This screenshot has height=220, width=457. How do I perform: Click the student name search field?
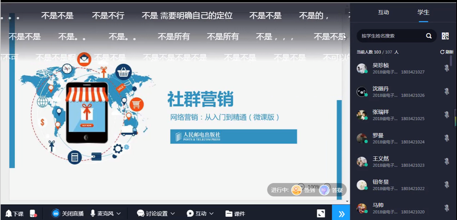point(392,36)
